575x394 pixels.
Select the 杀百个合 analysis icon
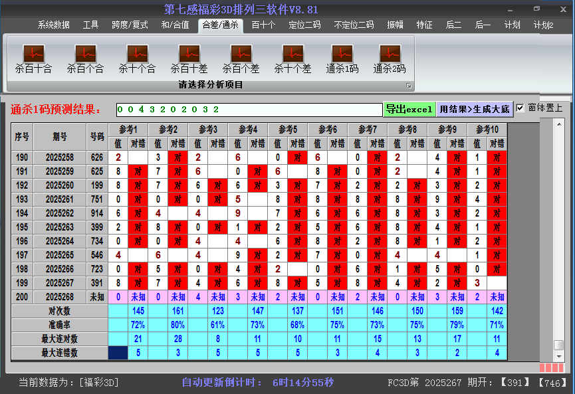tap(84, 57)
